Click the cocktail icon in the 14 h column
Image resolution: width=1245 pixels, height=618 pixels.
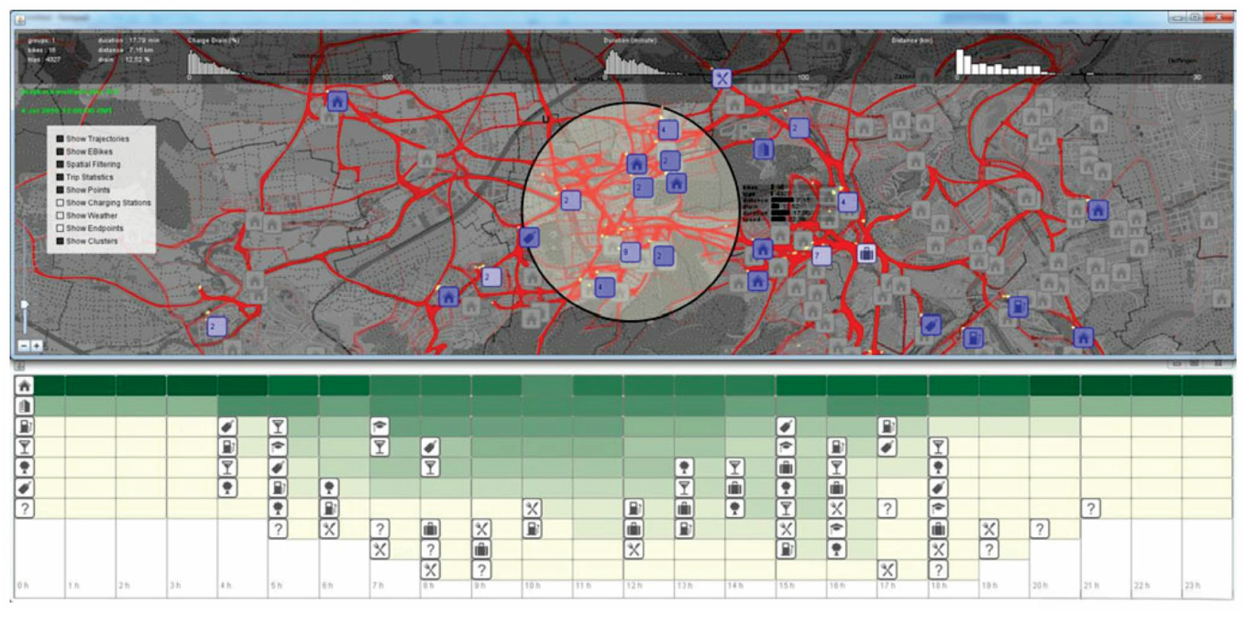[x=734, y=467]
